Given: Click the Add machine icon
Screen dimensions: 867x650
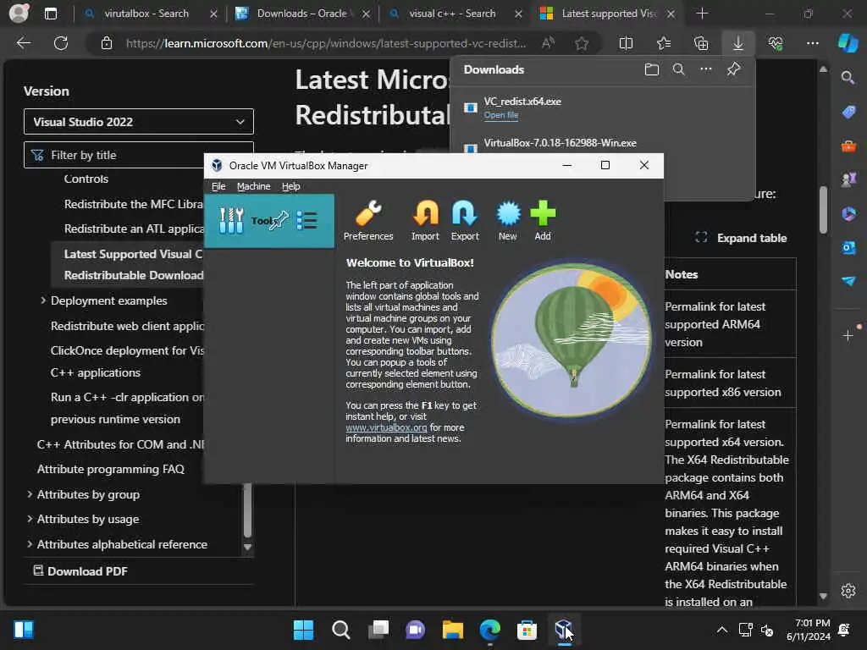Looking at the screenshot, I should [x=543, y=221].
